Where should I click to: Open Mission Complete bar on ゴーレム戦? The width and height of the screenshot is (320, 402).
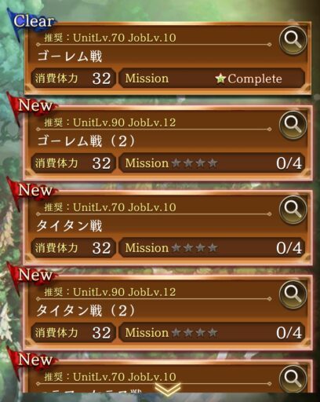click(212, 79)
